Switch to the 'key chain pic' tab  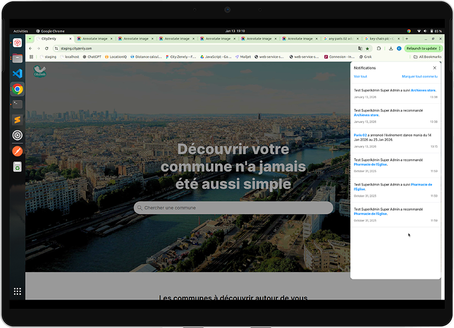(x=381, y=39)
